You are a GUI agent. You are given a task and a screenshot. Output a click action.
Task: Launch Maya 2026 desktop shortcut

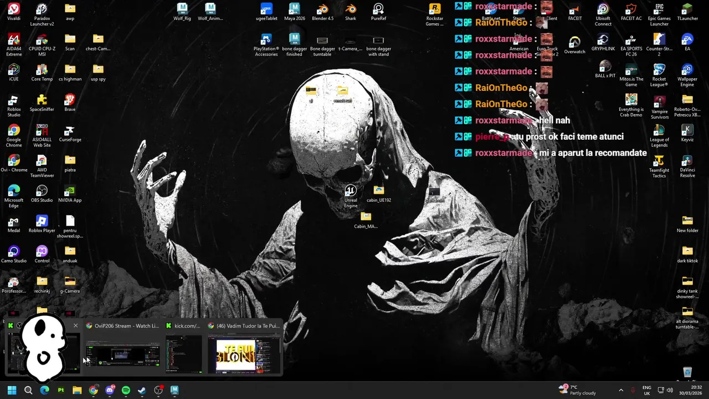(x=294, y=12)
